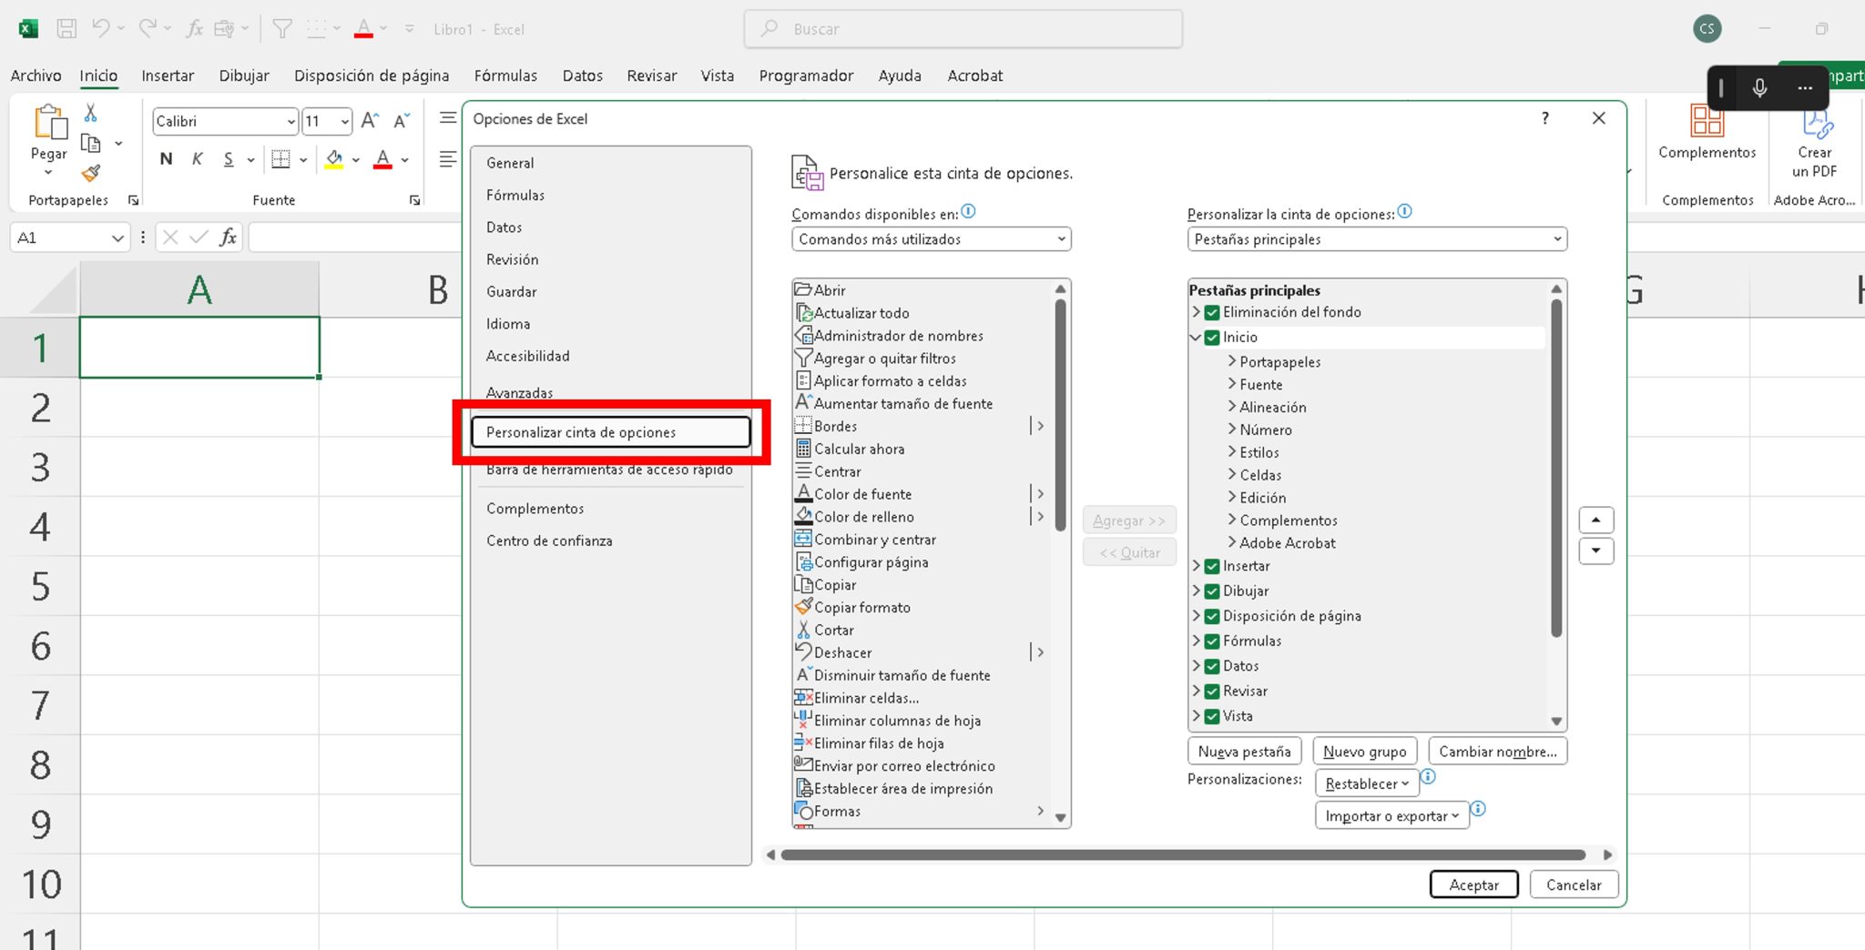Click info icon next to Comandos disponibles en
1865x950 pixels.
click(x=968, y=211)
